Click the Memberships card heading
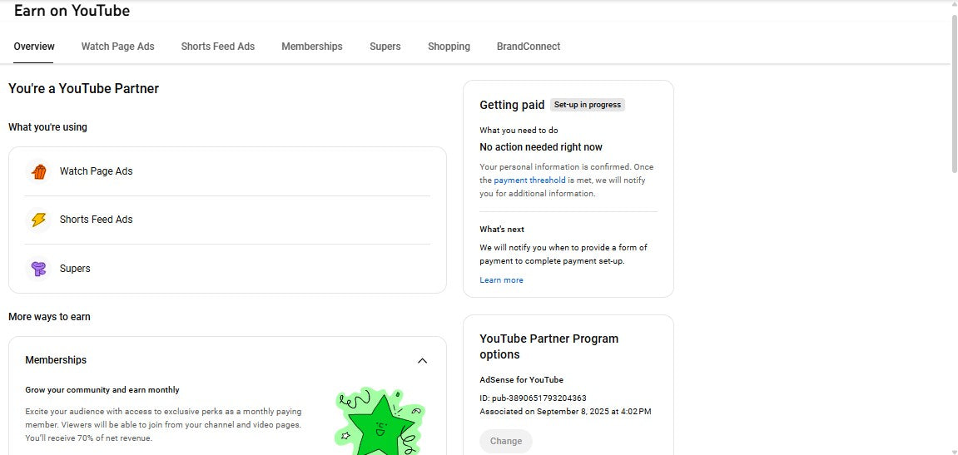Viewport: 958px width, 455px height. 56,360
